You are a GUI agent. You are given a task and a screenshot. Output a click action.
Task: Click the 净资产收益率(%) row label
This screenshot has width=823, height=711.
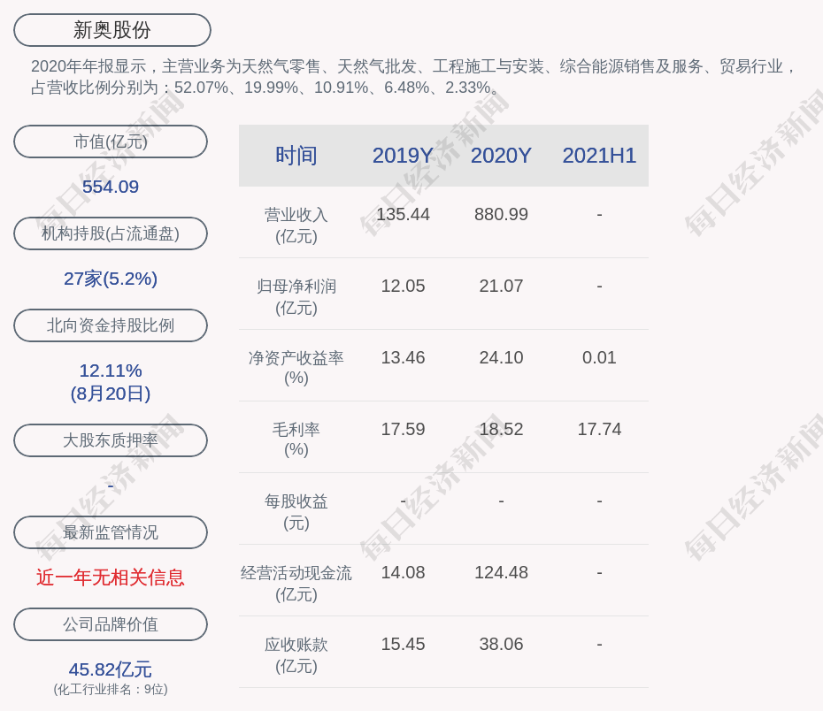(x=296, y=368)
